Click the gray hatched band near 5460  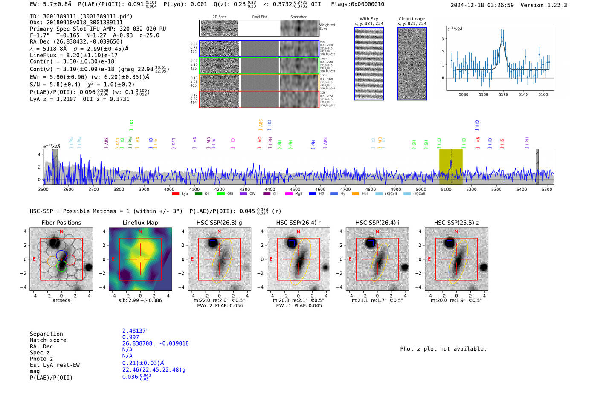[537, 167]
